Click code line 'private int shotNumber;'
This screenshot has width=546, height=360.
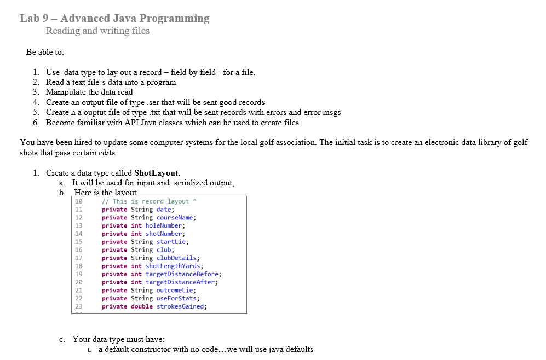[143, 234]
